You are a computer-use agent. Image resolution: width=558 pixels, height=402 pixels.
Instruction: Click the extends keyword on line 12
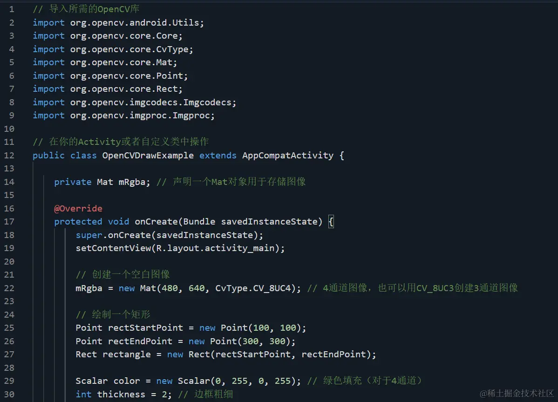218,155
